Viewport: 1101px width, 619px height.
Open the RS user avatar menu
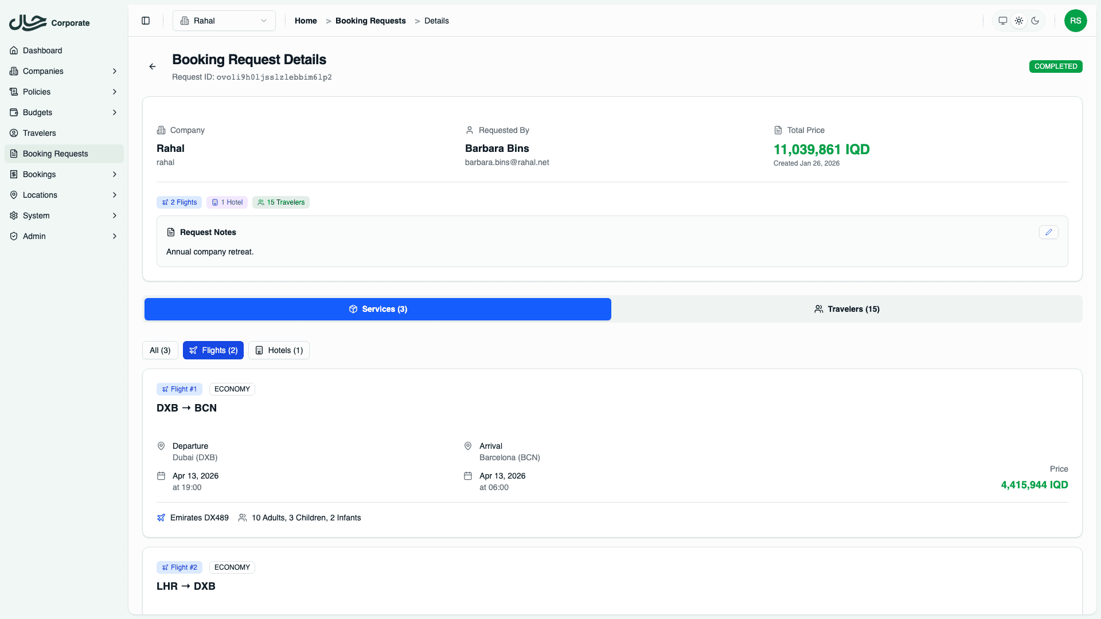tap(1076, 21)
